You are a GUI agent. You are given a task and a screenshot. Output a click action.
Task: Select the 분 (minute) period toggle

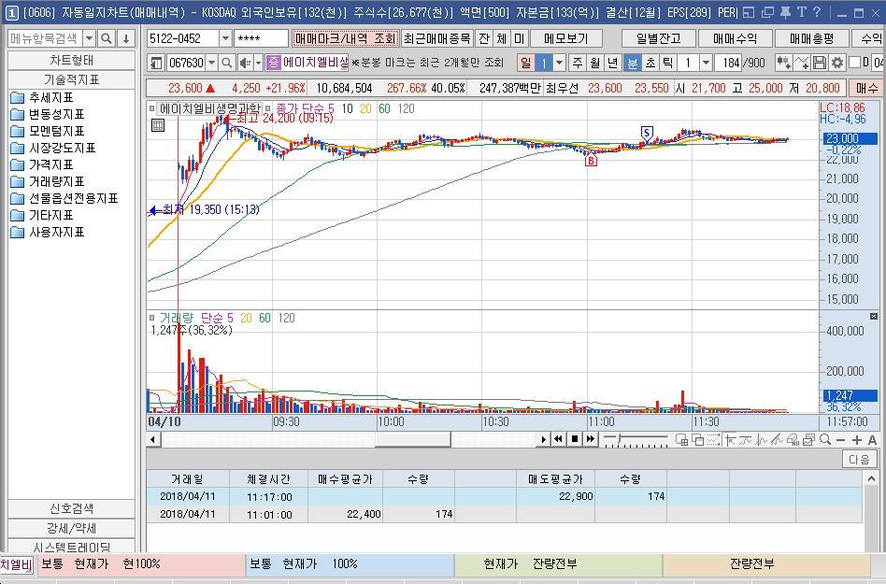coord(633,63)
